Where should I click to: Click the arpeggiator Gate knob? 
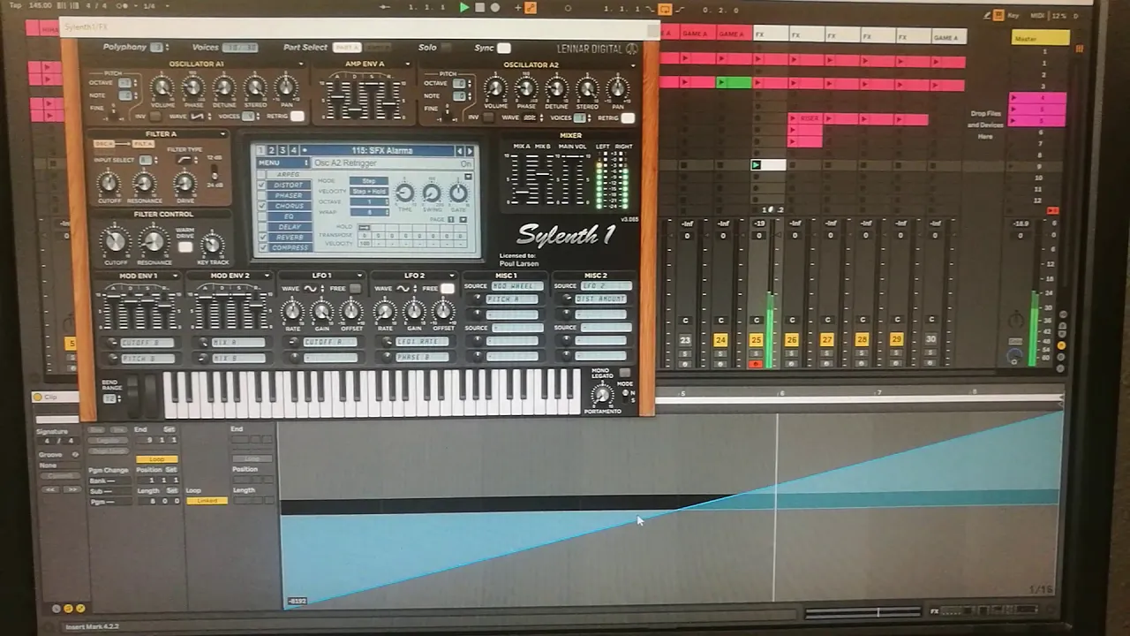(x=458, y=193)
